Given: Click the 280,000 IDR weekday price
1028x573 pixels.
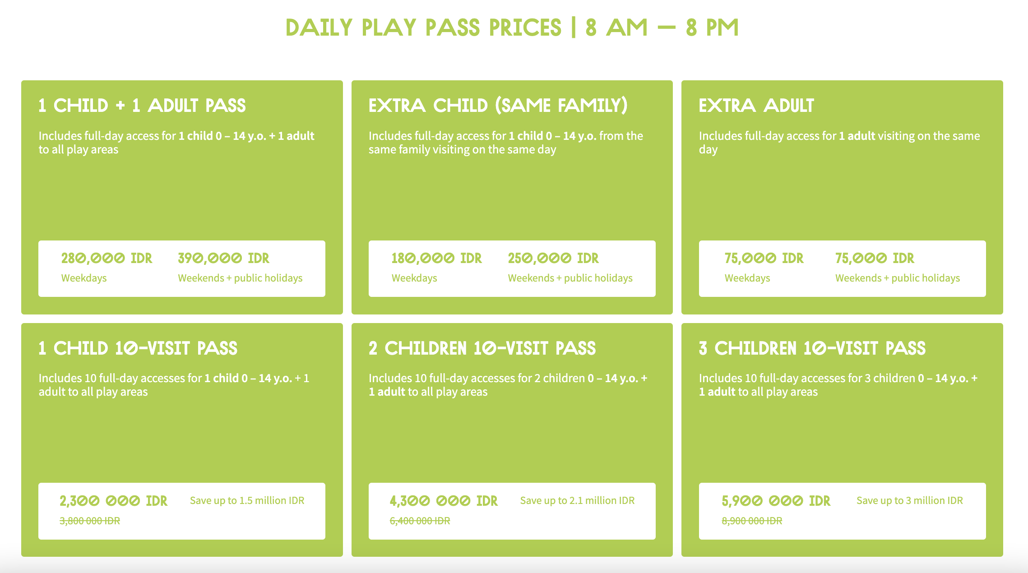Looking at the screenshot, I should [107, 258].
